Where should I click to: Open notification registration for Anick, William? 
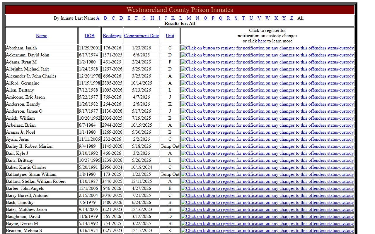[x=267, y=118]
